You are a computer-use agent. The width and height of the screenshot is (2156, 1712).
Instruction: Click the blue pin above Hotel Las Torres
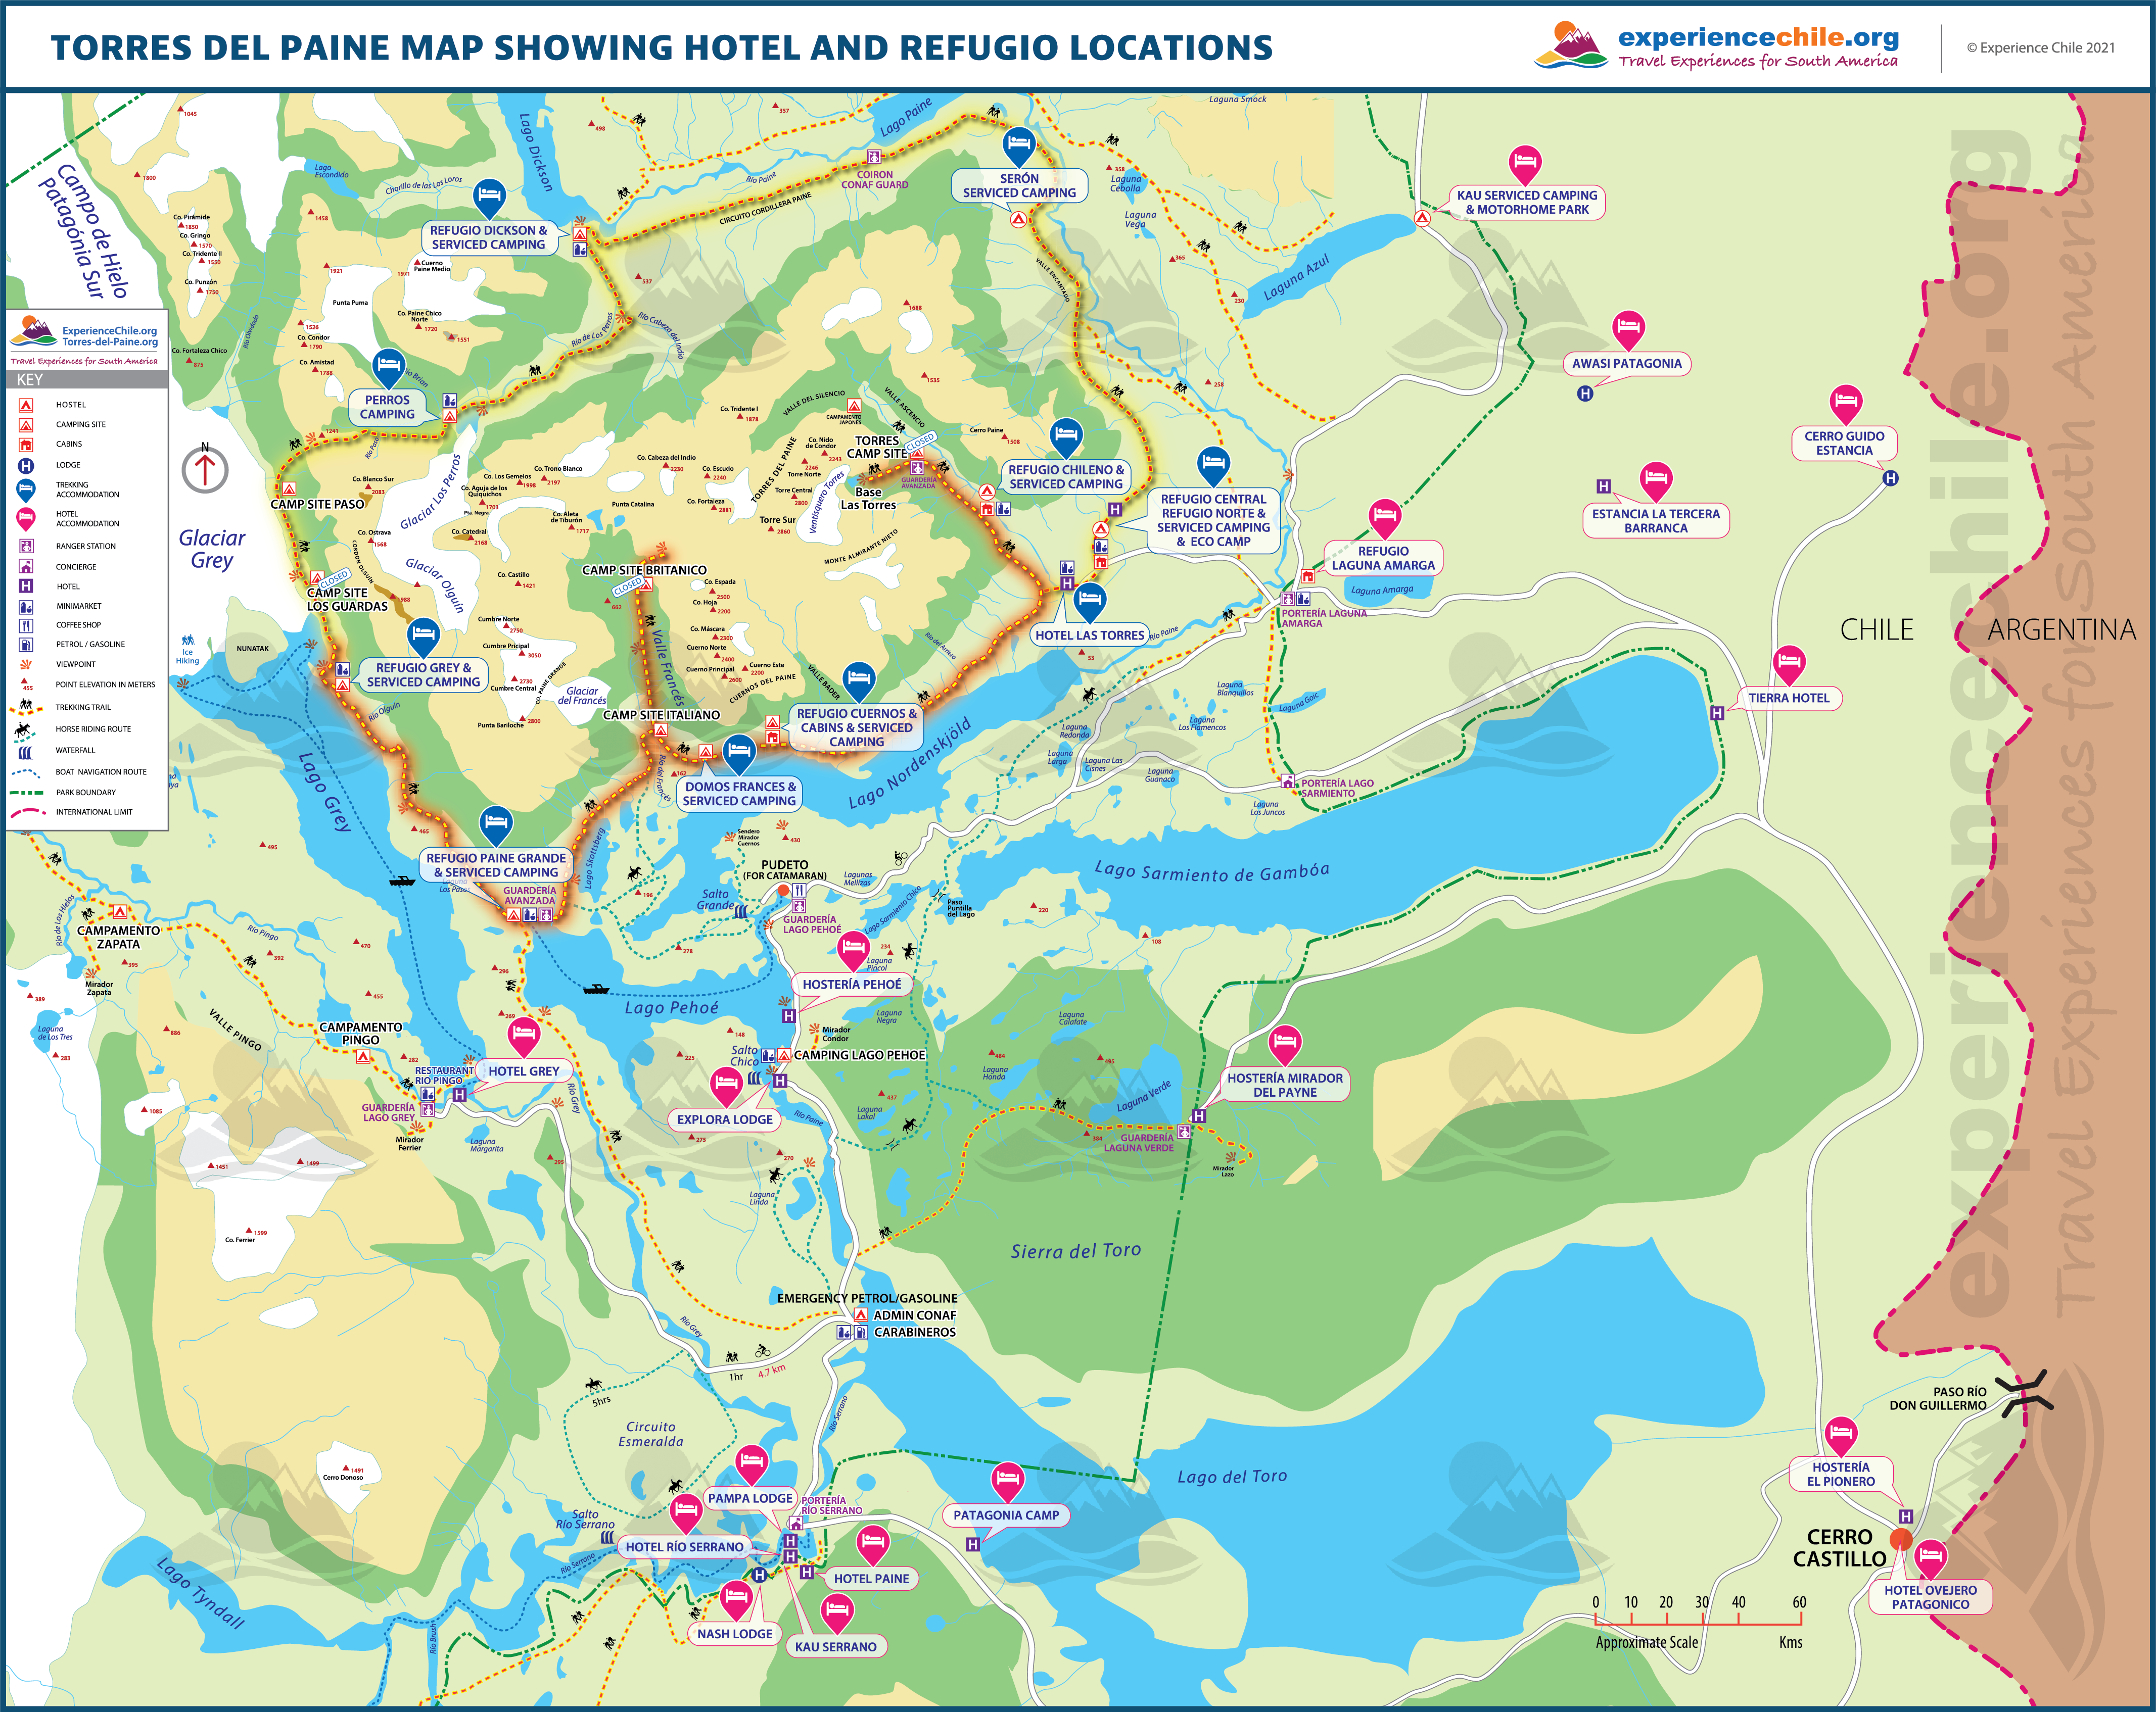pyautogui.click(x=1089, y=600)
